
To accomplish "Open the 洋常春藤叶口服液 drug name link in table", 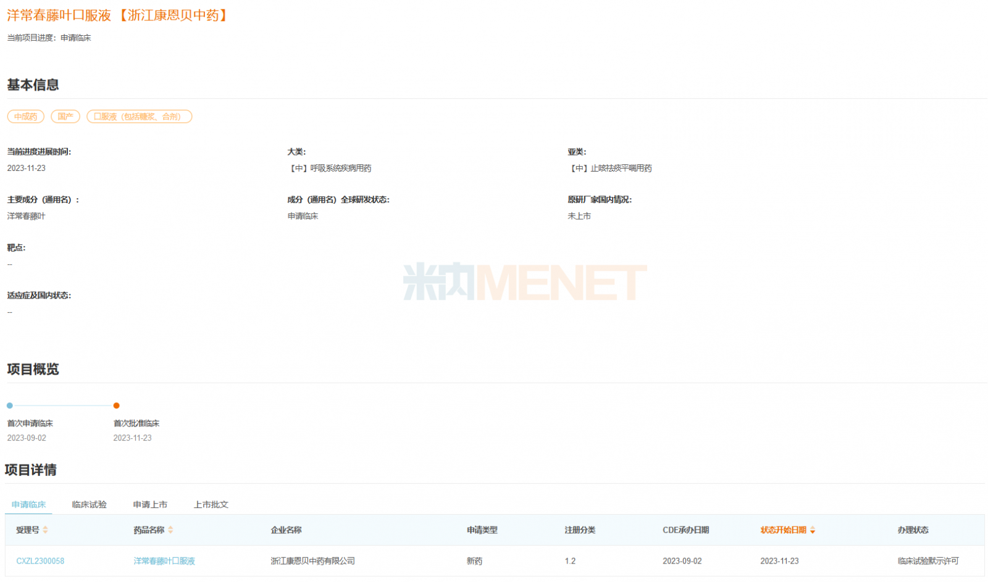I will point(164,561).
